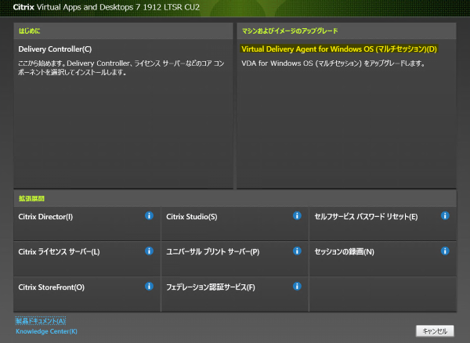Click info icon for フェデレーション認証サービス
Screen dimensions: 470x343
[297, 287]
